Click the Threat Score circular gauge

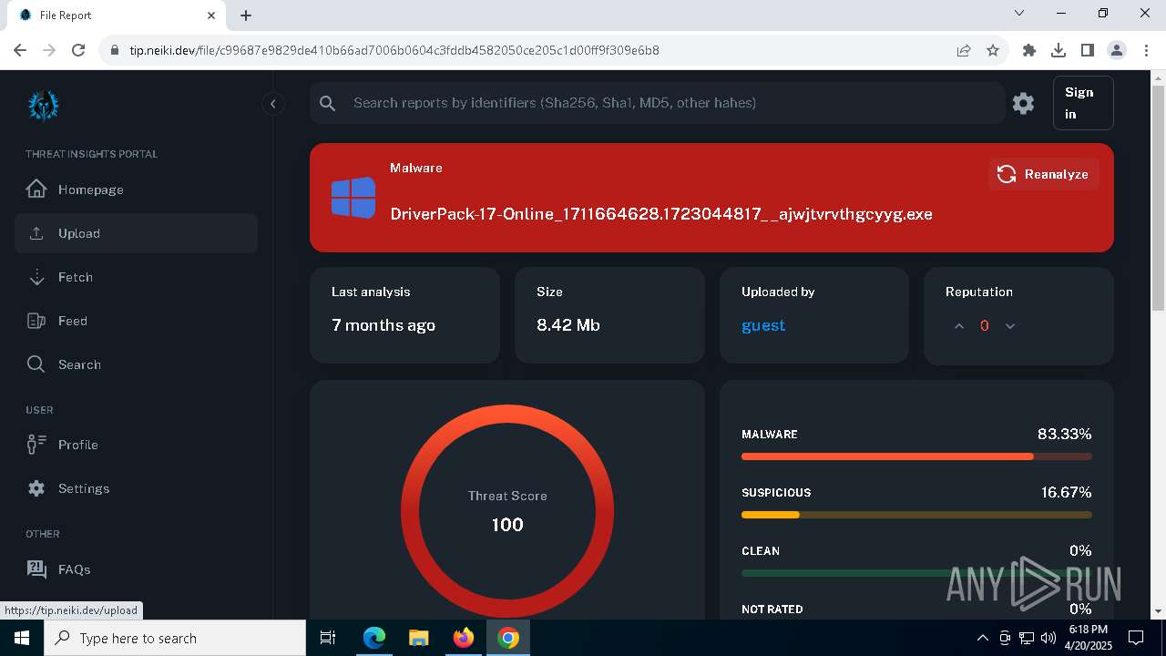[507, 510]
